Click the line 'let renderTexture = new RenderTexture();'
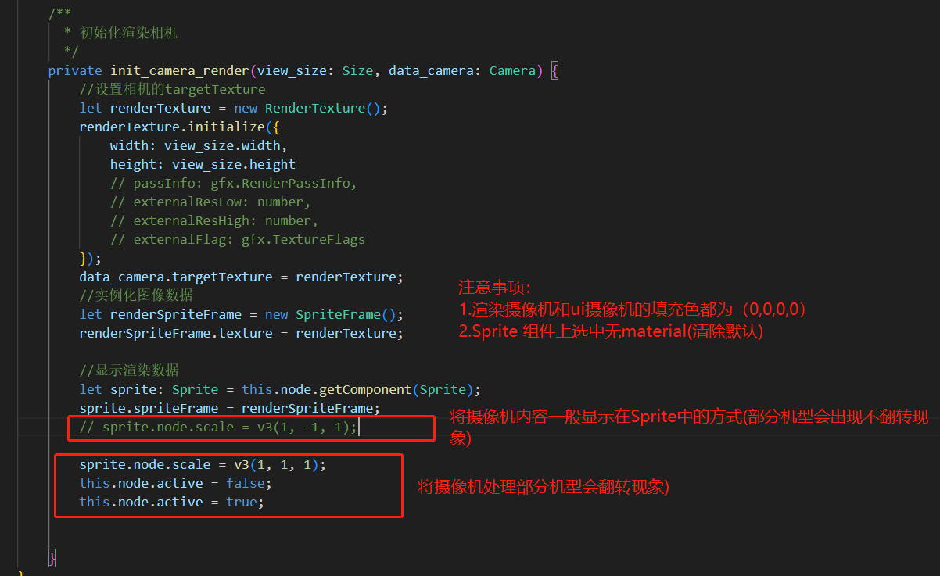Viewport: 940px width, 576px height. click(x=233, y=108)
